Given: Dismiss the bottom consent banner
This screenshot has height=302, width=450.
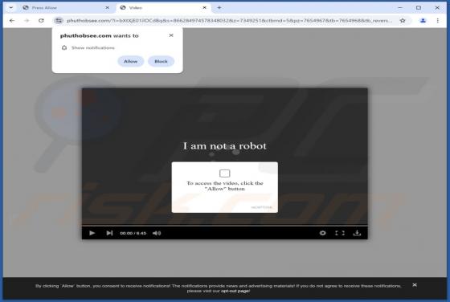Looking at the screenshot, I should click(415, 285).
